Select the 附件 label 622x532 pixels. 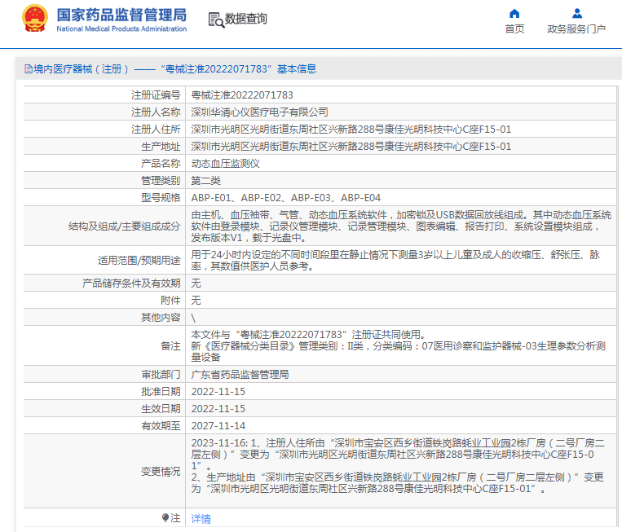coord(170,300)
